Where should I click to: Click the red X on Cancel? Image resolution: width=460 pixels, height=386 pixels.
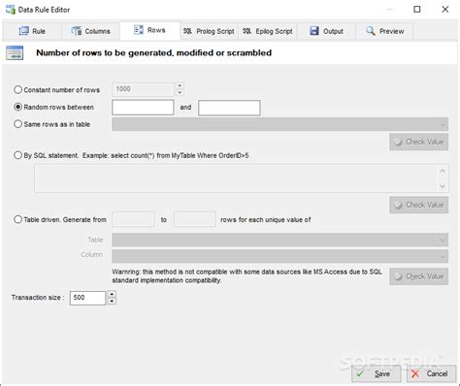[415, 374]
